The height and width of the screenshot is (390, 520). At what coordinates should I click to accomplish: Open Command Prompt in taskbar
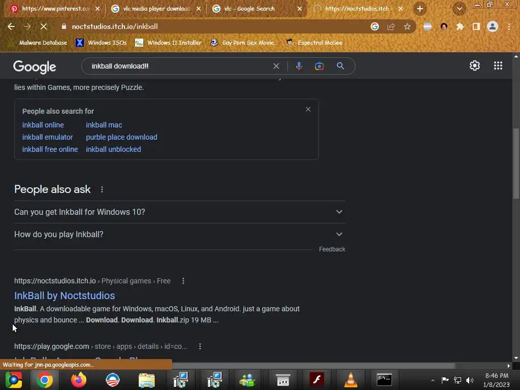384,380
